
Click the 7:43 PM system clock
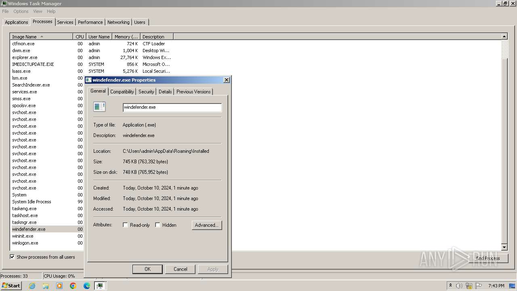(x=496, y=286)
